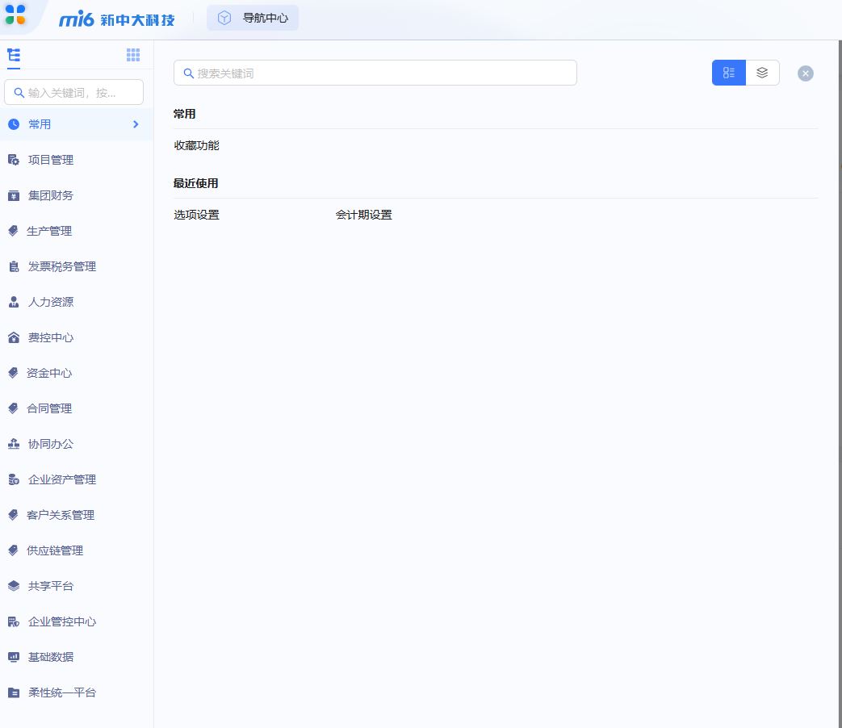The image size is (842, 728).
Task: Click the main 搜索关键词 search field
Action: [x=375, y=73]
